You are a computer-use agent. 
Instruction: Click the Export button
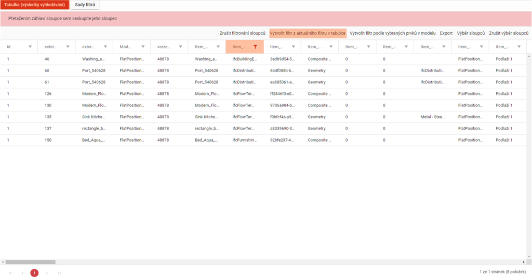pos(446,33)
